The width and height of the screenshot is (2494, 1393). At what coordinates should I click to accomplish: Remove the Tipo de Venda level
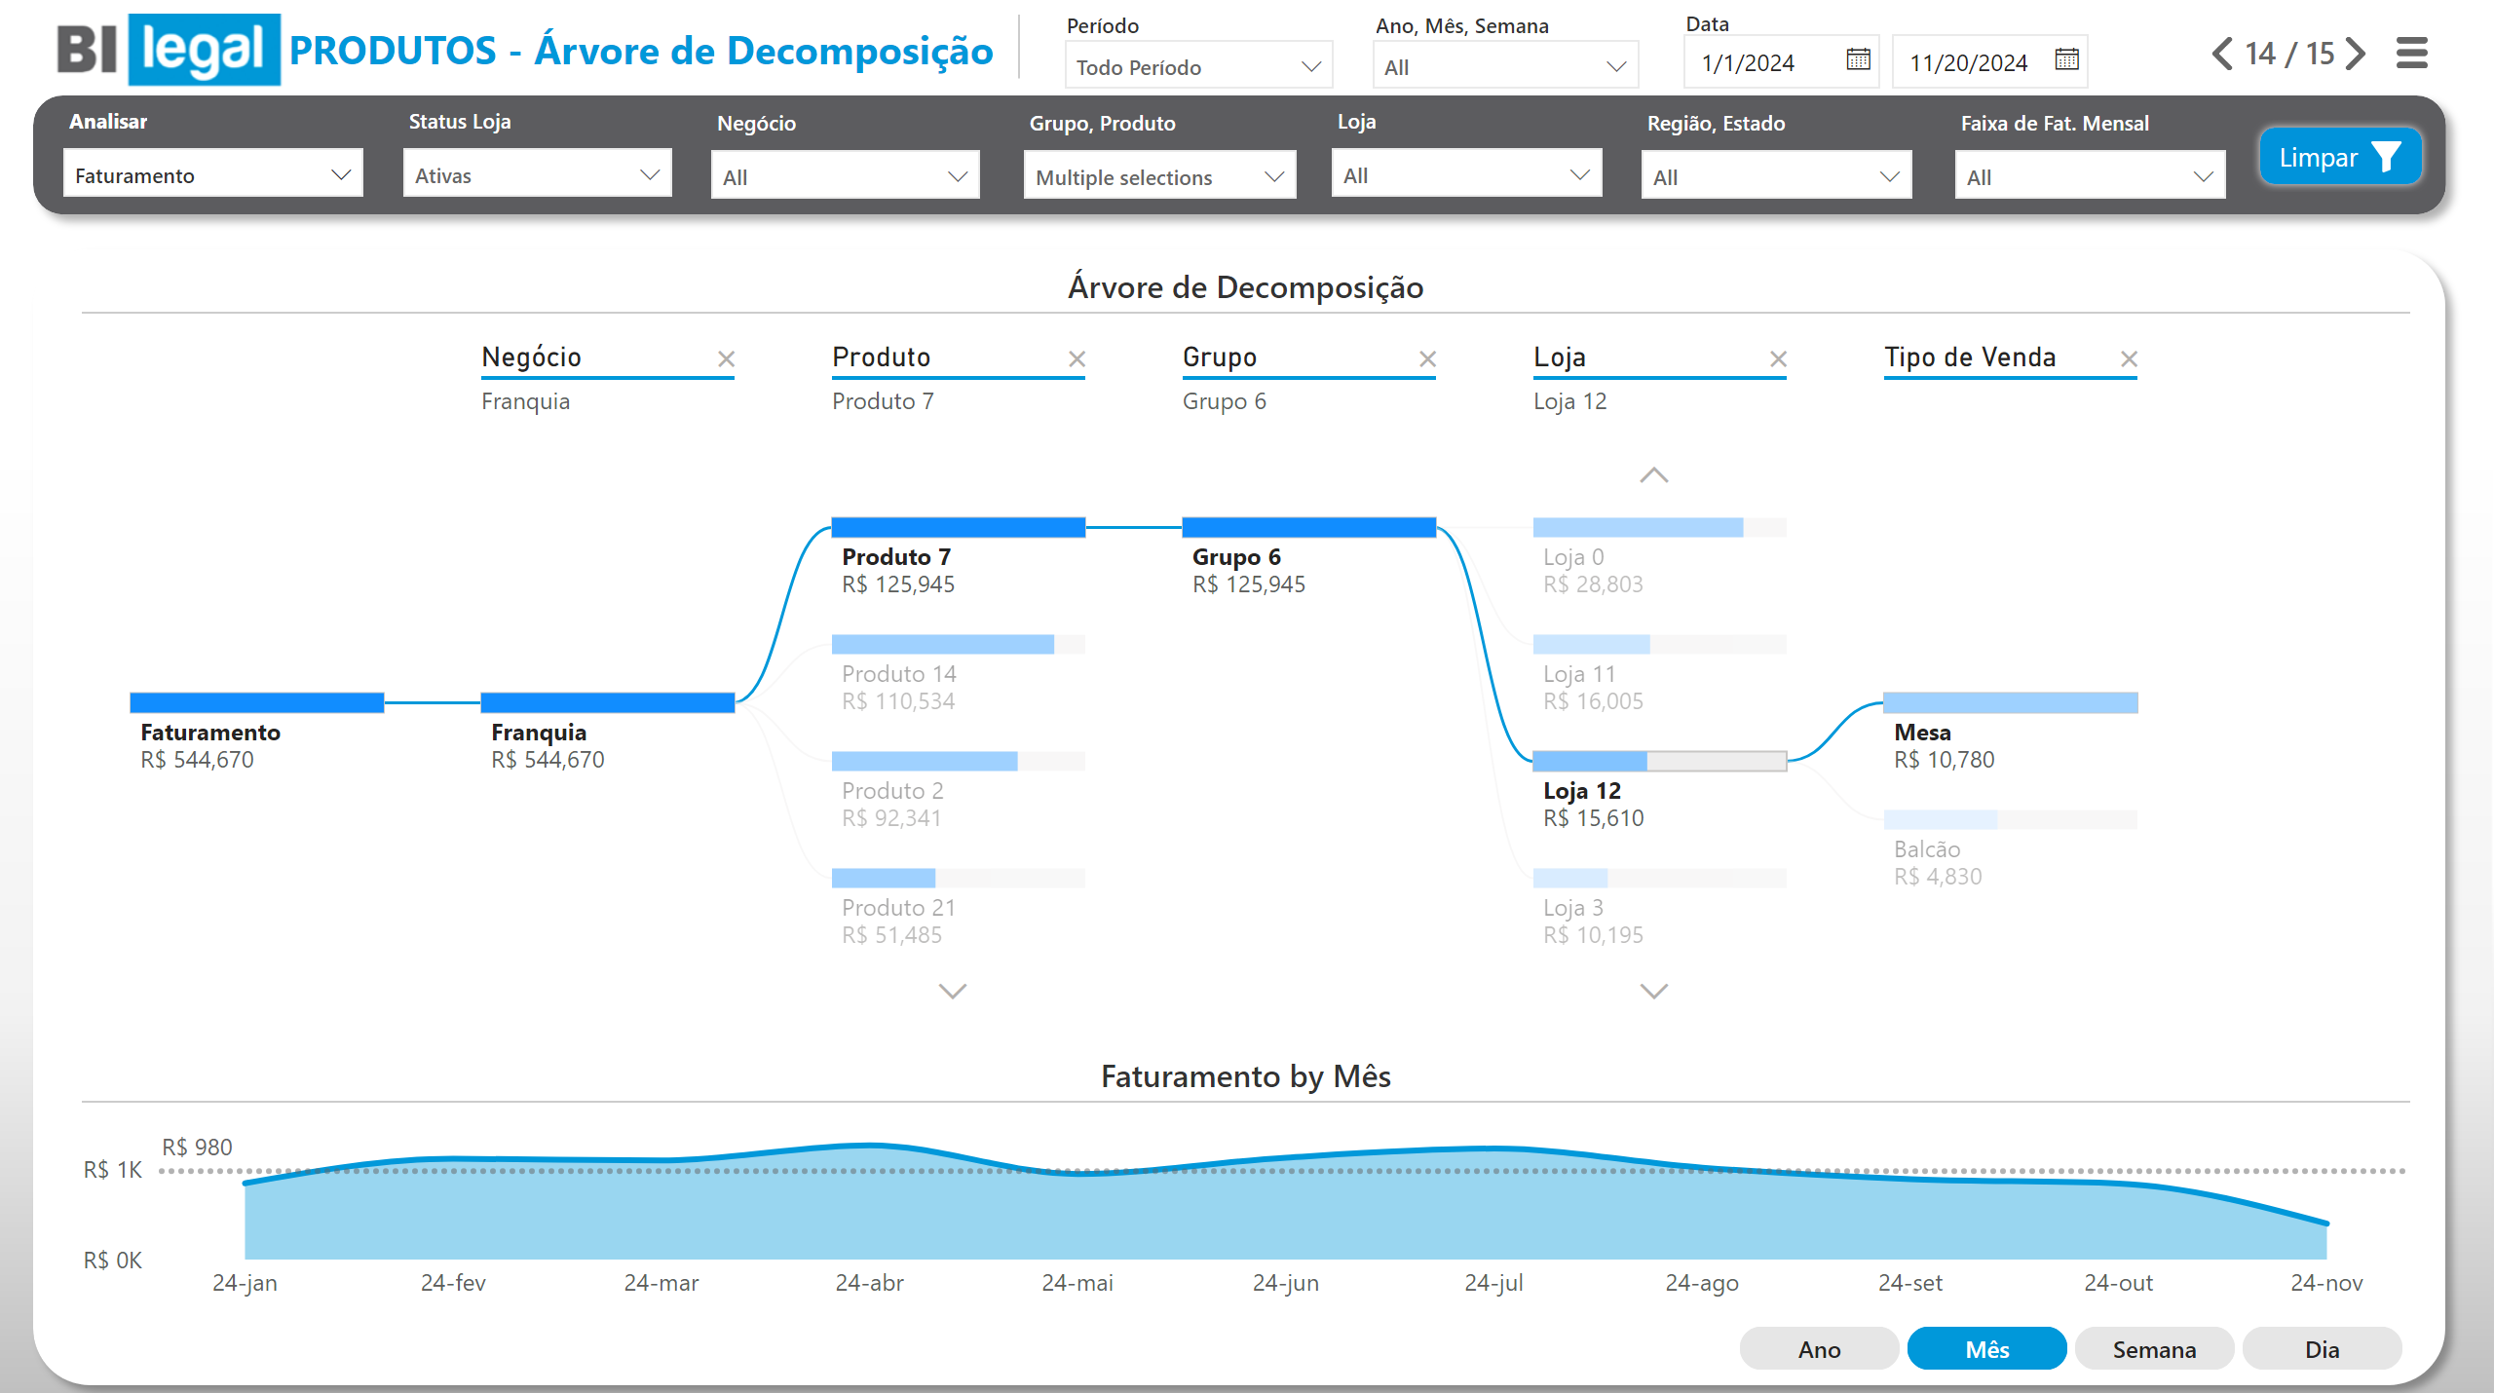[x=2129, y=359]
